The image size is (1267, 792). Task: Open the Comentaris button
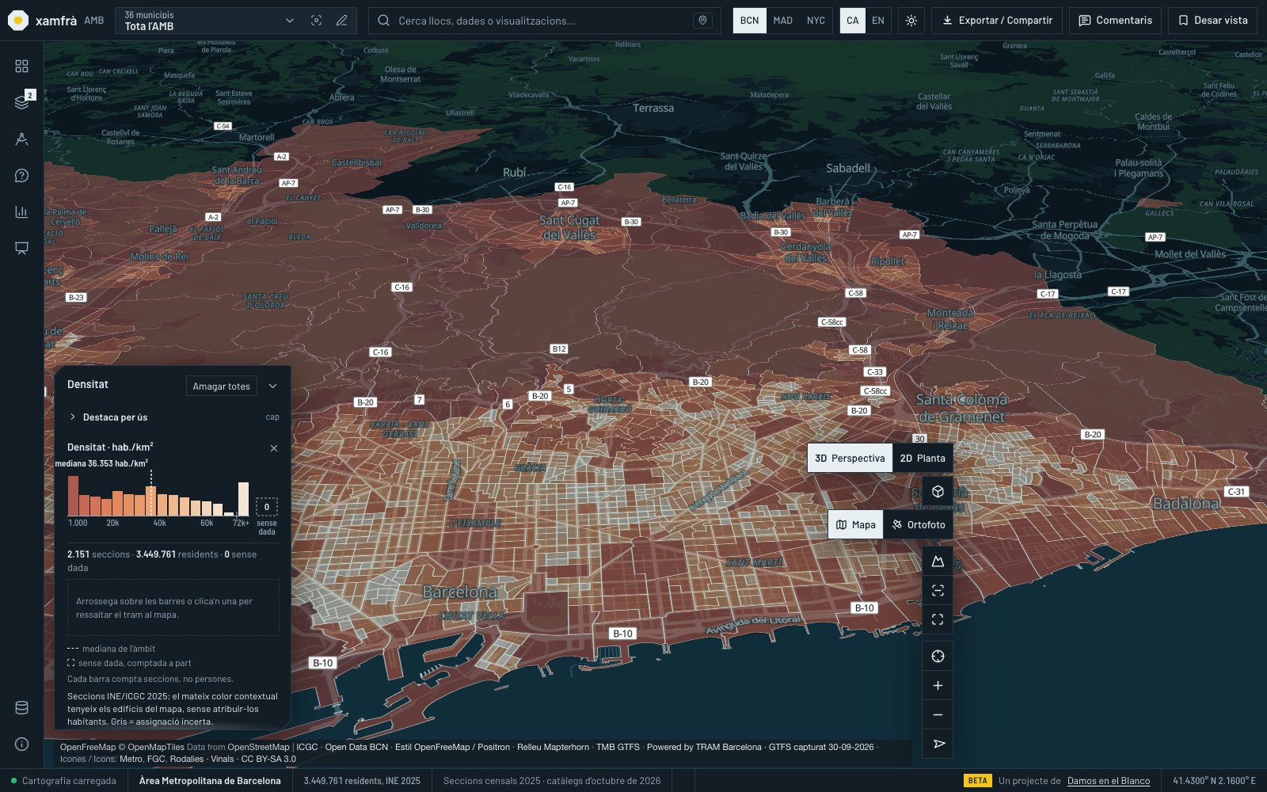point(1115,21)
